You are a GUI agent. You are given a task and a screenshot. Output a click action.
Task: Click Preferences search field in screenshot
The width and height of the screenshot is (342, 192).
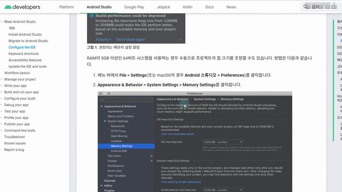pos(126,100)
